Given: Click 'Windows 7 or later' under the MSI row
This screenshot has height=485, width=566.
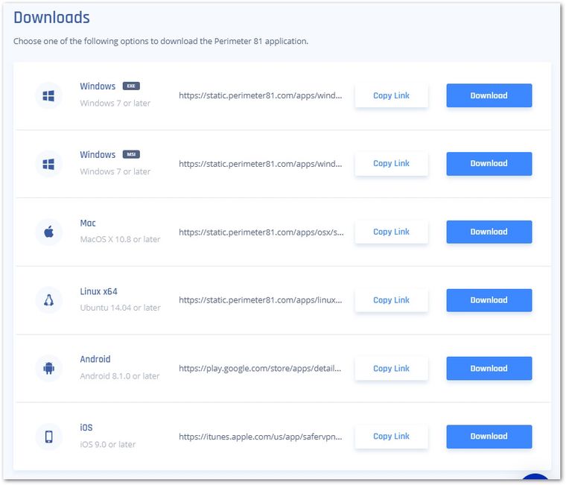Looking at the screenshot, I should click(x=115, y=171).
